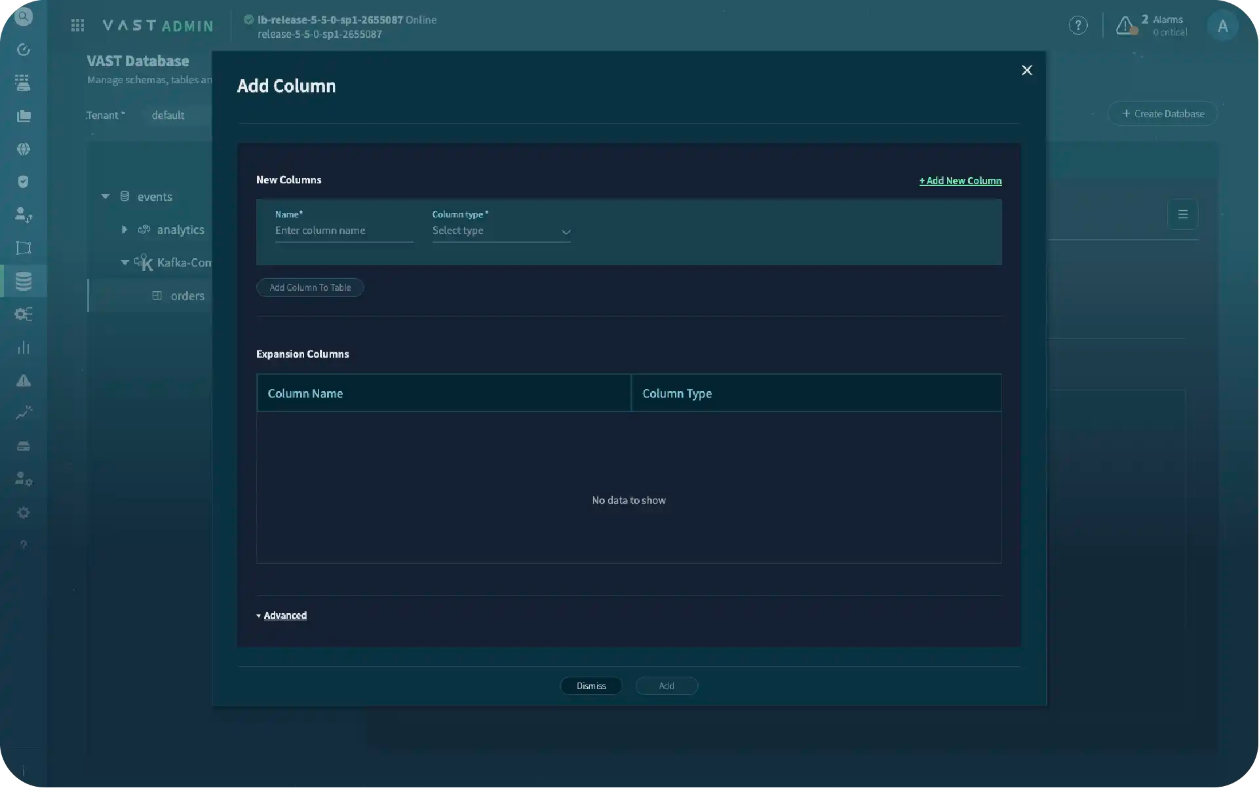Open the user avatar A menu
The width and height of the screenshot is (1259, 788).
1222,26
